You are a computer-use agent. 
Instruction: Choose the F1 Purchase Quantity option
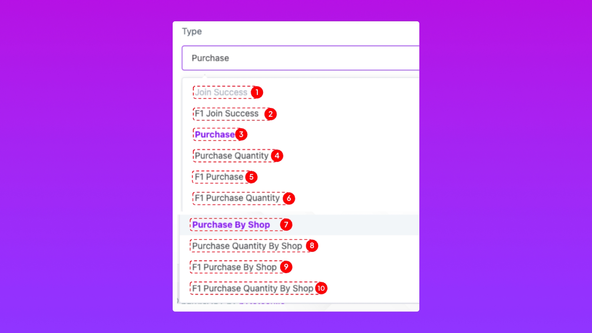237,198
